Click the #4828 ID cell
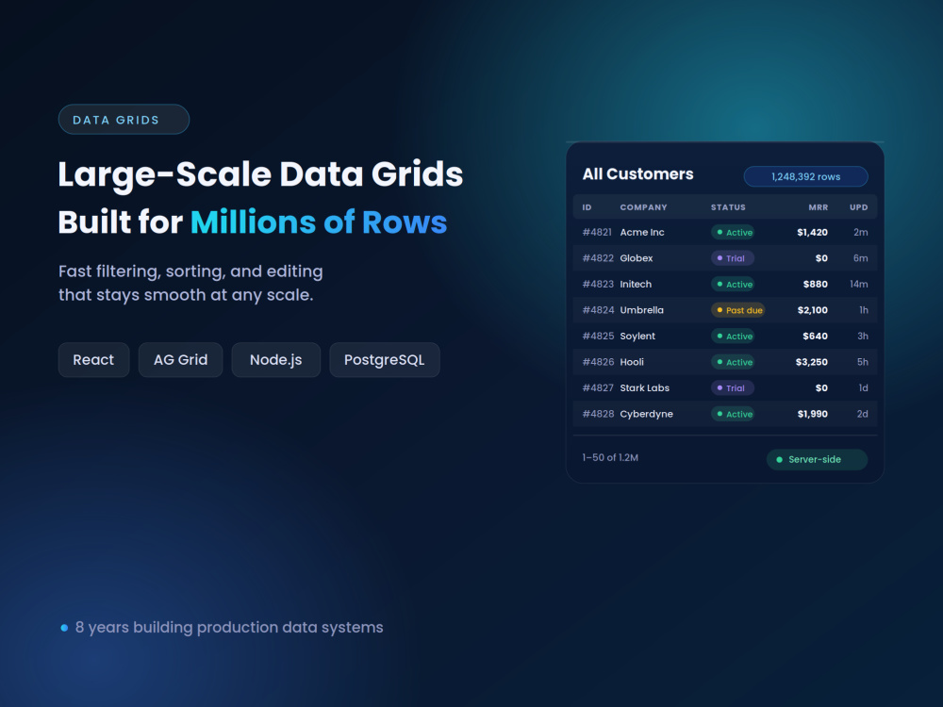The image size is (943, 707). pos(598,414)
